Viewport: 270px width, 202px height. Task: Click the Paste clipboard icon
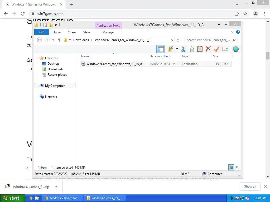pos(200,49)
